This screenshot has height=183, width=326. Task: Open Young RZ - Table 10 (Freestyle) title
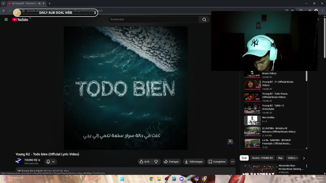tap(273, 107)
